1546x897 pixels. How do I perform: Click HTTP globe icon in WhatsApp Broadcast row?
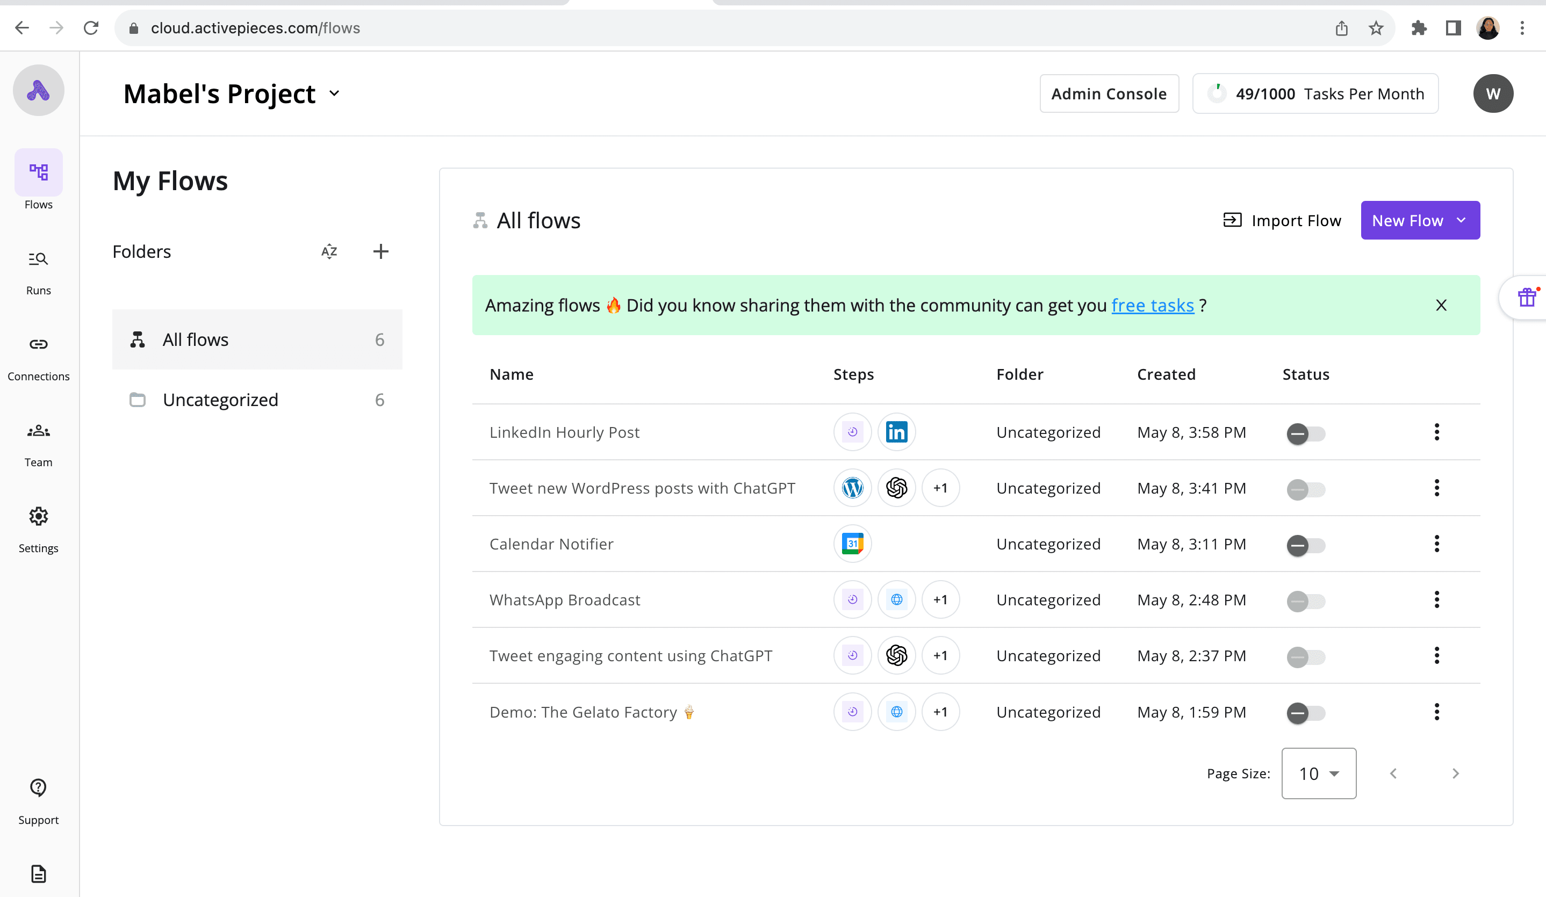[896, 599]
